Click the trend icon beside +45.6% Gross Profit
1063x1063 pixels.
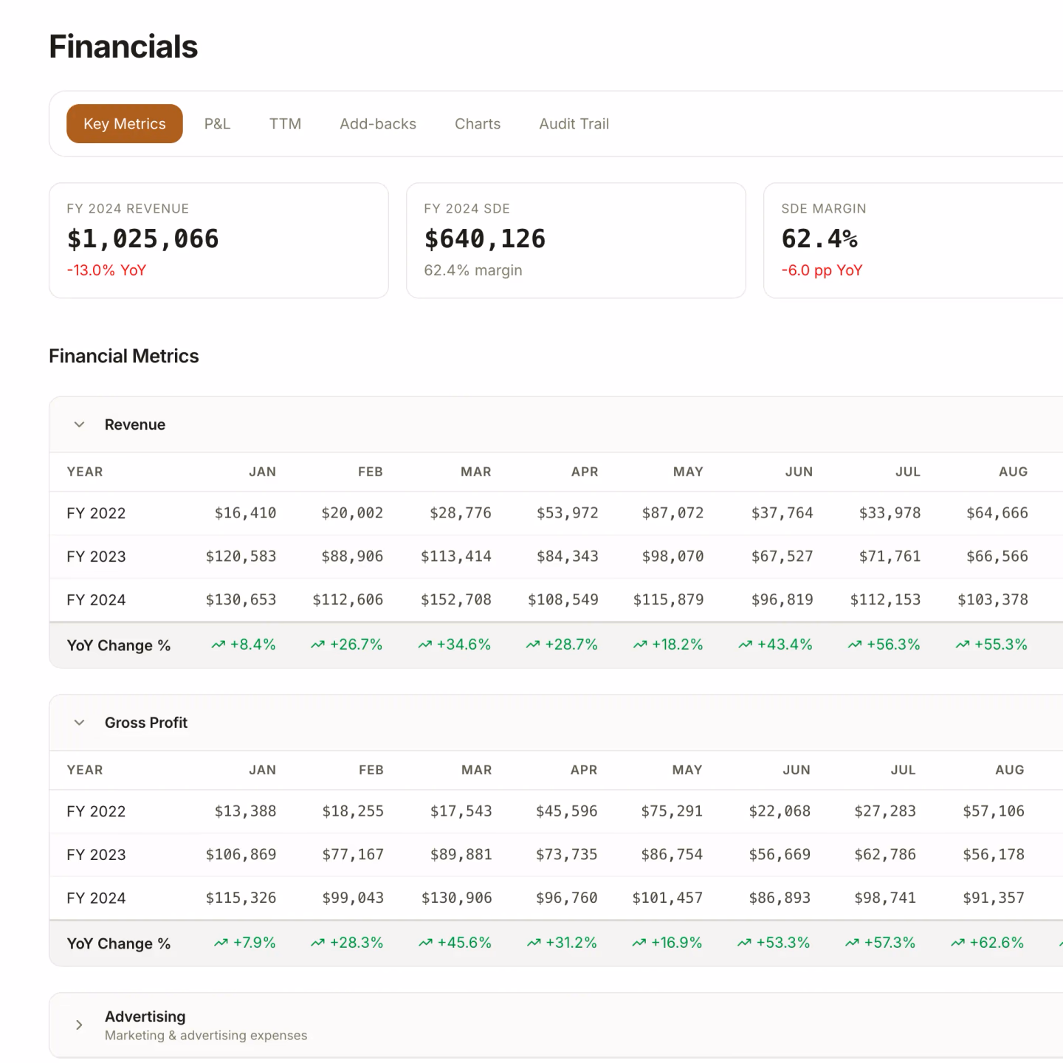tap(424, 942)
